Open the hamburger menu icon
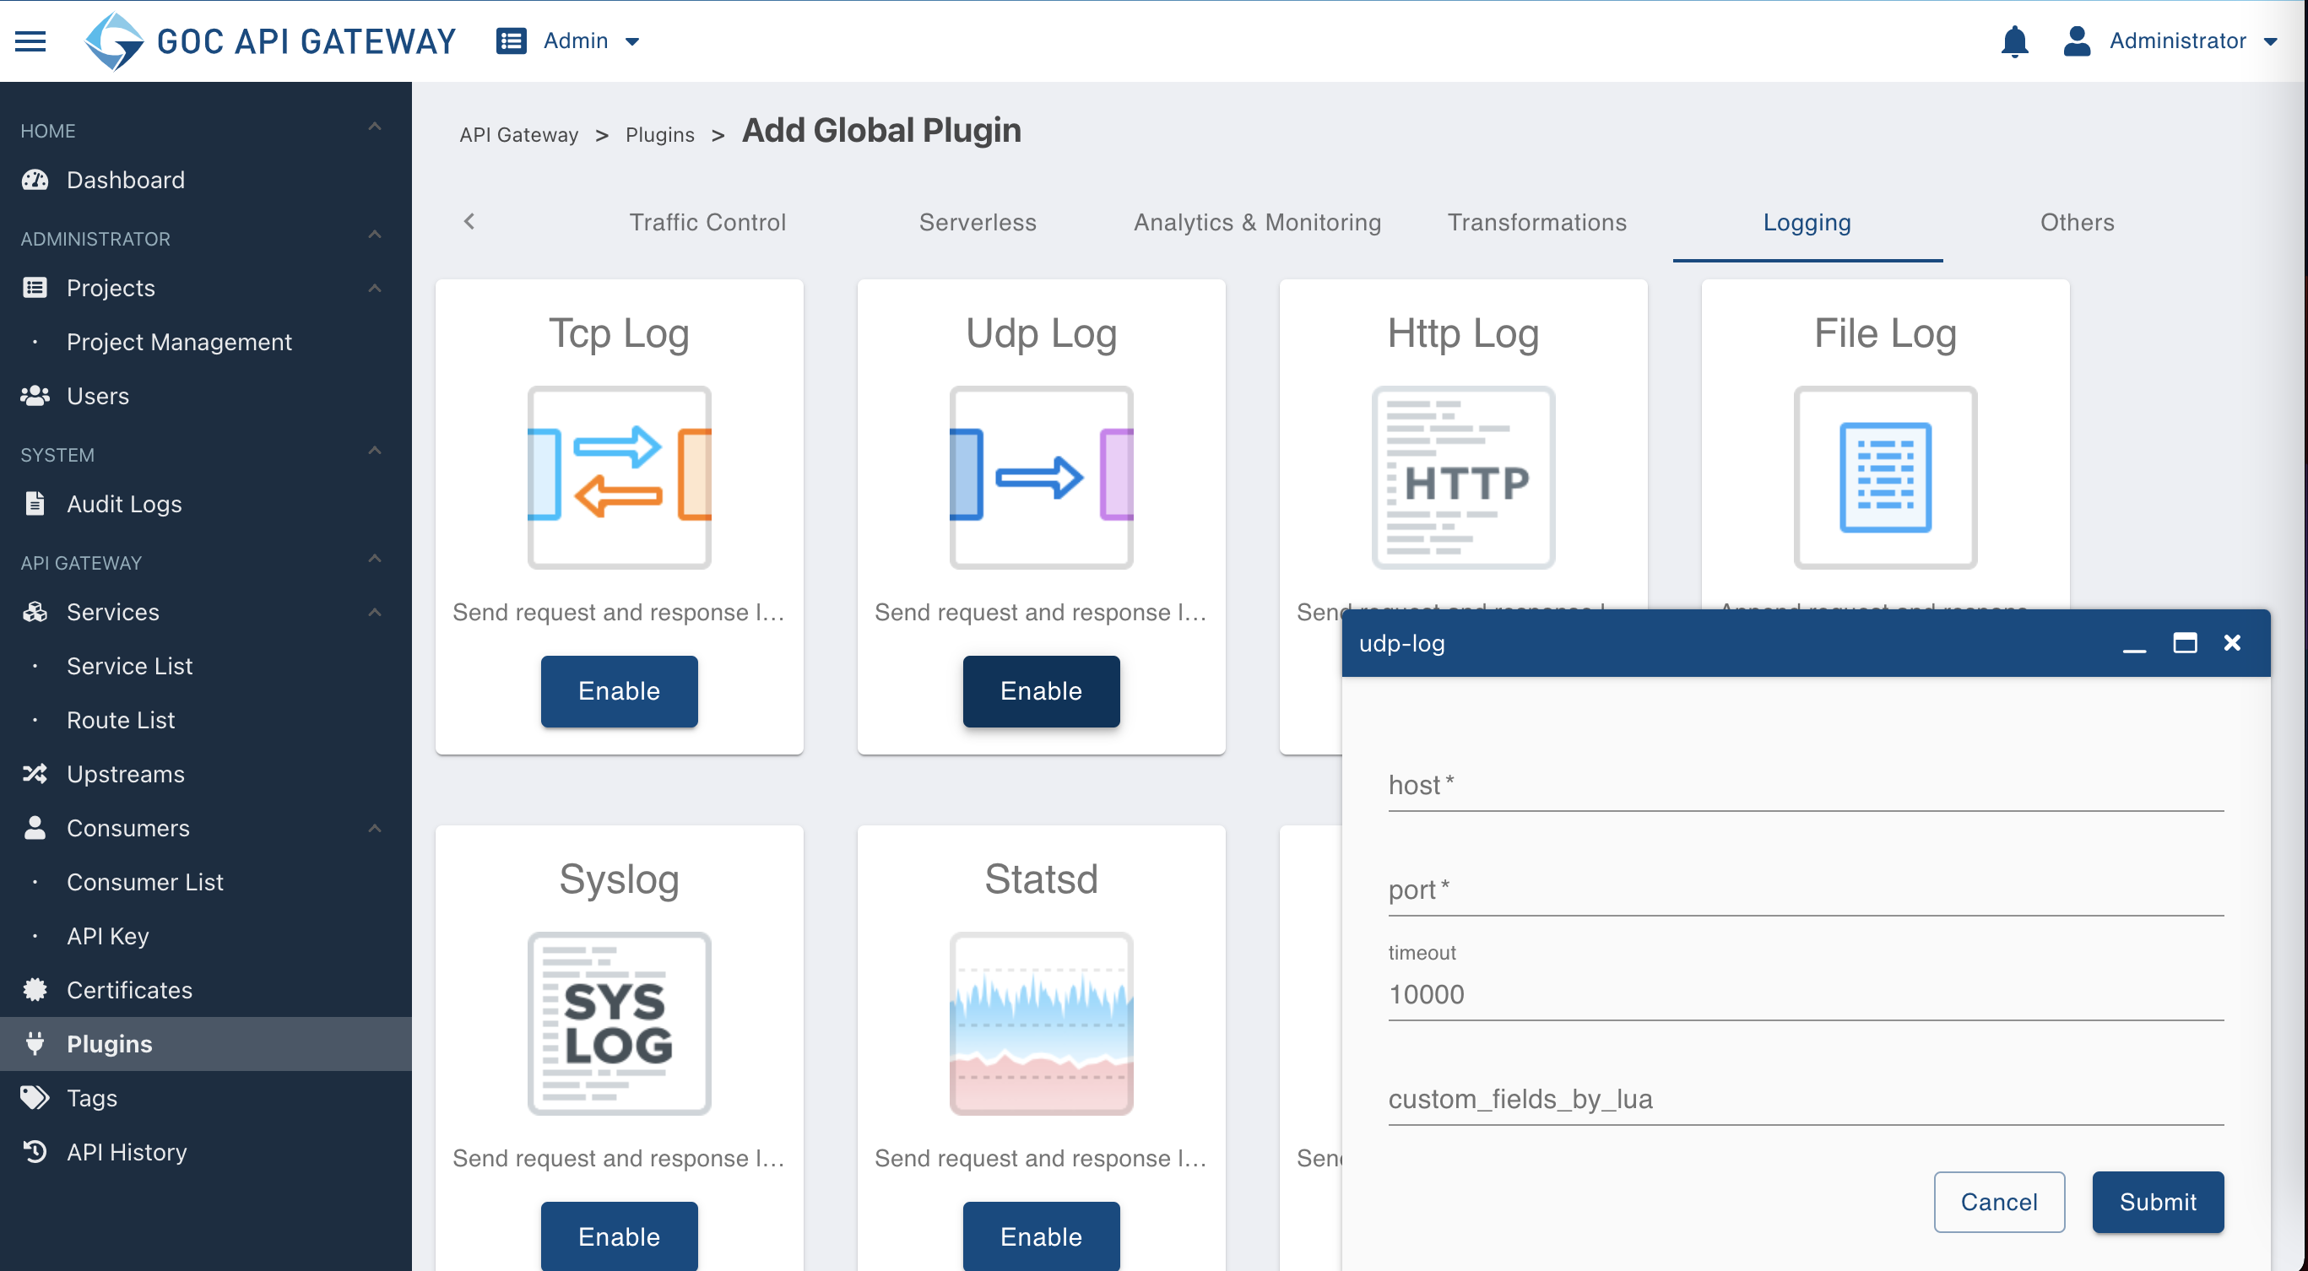Screen dimensions: 2308x1271 coord(30,41)
